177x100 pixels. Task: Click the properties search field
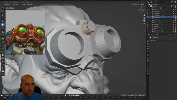coord(162,34)
